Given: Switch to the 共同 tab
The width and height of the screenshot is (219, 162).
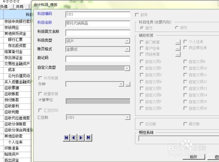Looking at the screenshot, I should tap(20, 7).
